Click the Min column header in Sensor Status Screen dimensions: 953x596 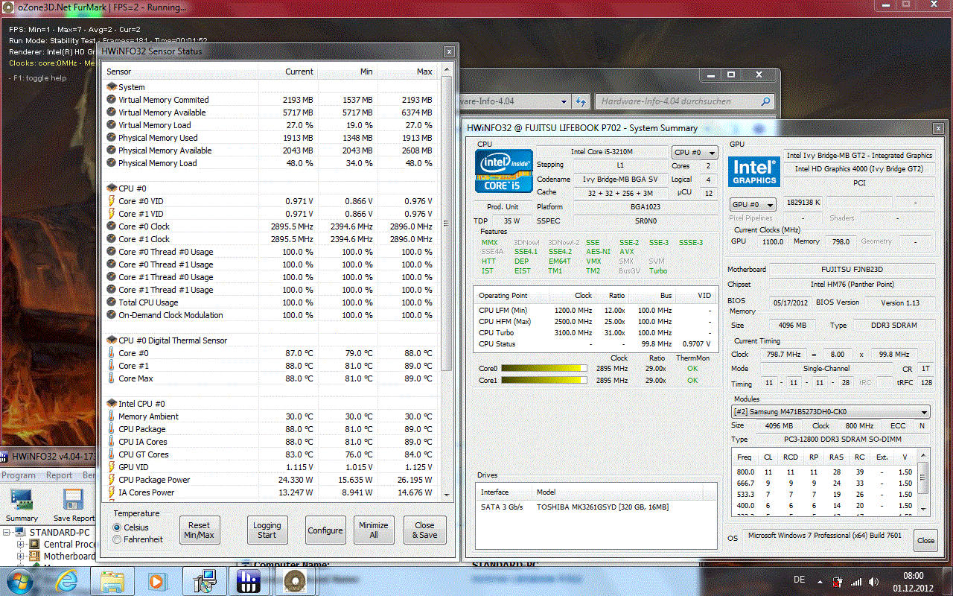[x=348, y=72]
